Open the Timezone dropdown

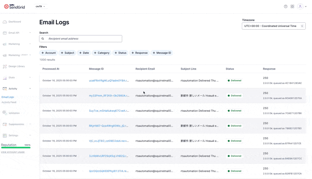click(273, 26)
